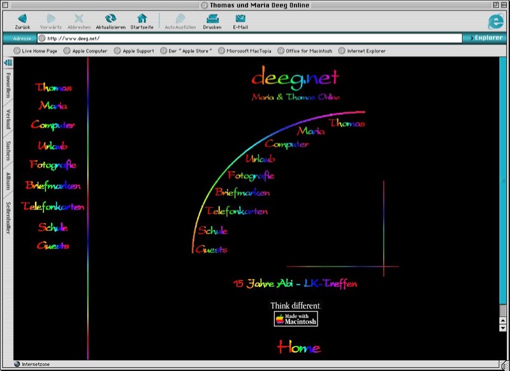Click the Made with Macintosh badge
The image size is (510, 371).
(296, 319)
